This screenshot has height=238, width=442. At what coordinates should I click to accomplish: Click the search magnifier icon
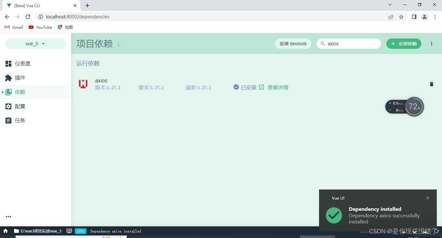pos(323,44)
